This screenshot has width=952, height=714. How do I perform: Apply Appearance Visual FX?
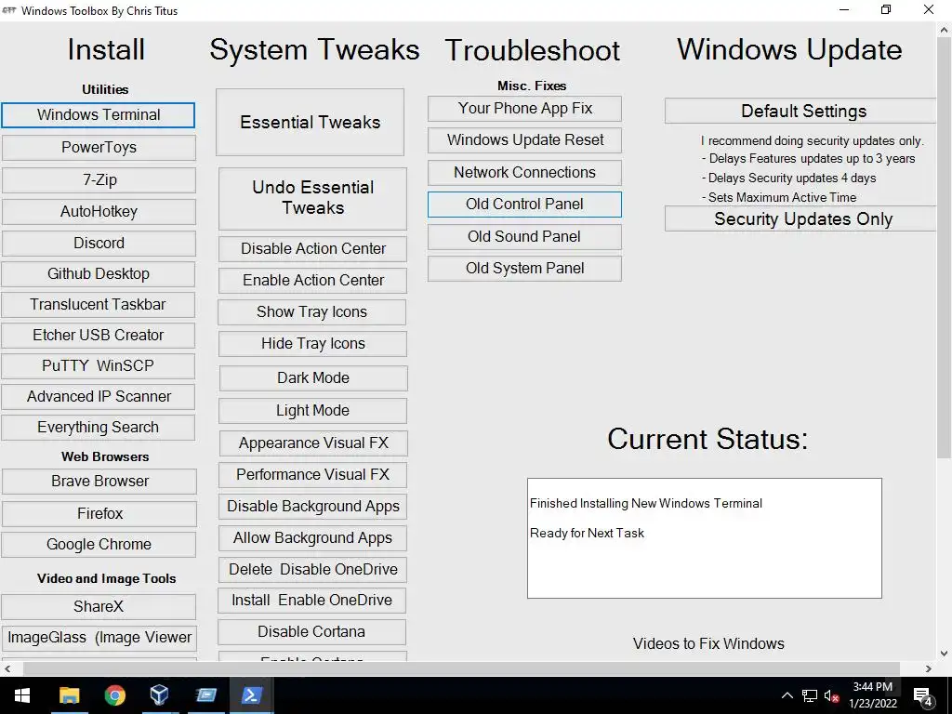(313, 443)
